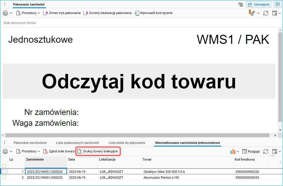
Task: Expand the Procedury dropdown on upper toolbar
Action: tap(28, 13)
